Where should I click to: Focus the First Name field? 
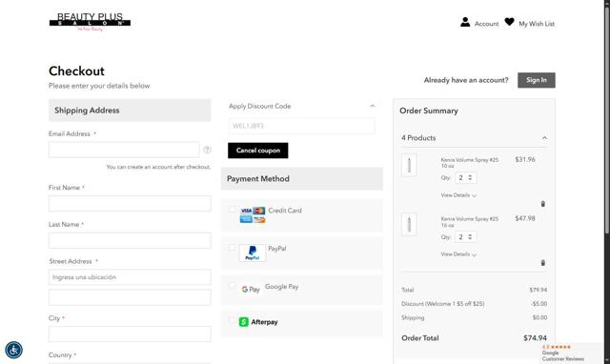[x=130, y=204]
